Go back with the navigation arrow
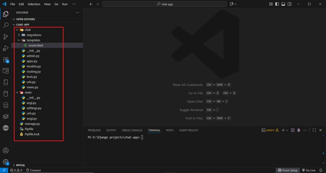326x173 pixels. coord(91,4)
